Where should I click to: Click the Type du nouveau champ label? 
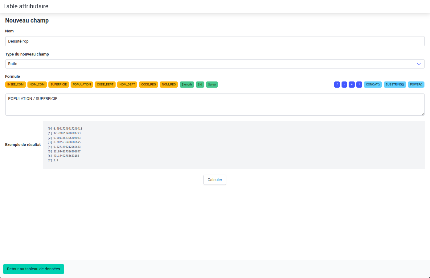coord(27,54)
